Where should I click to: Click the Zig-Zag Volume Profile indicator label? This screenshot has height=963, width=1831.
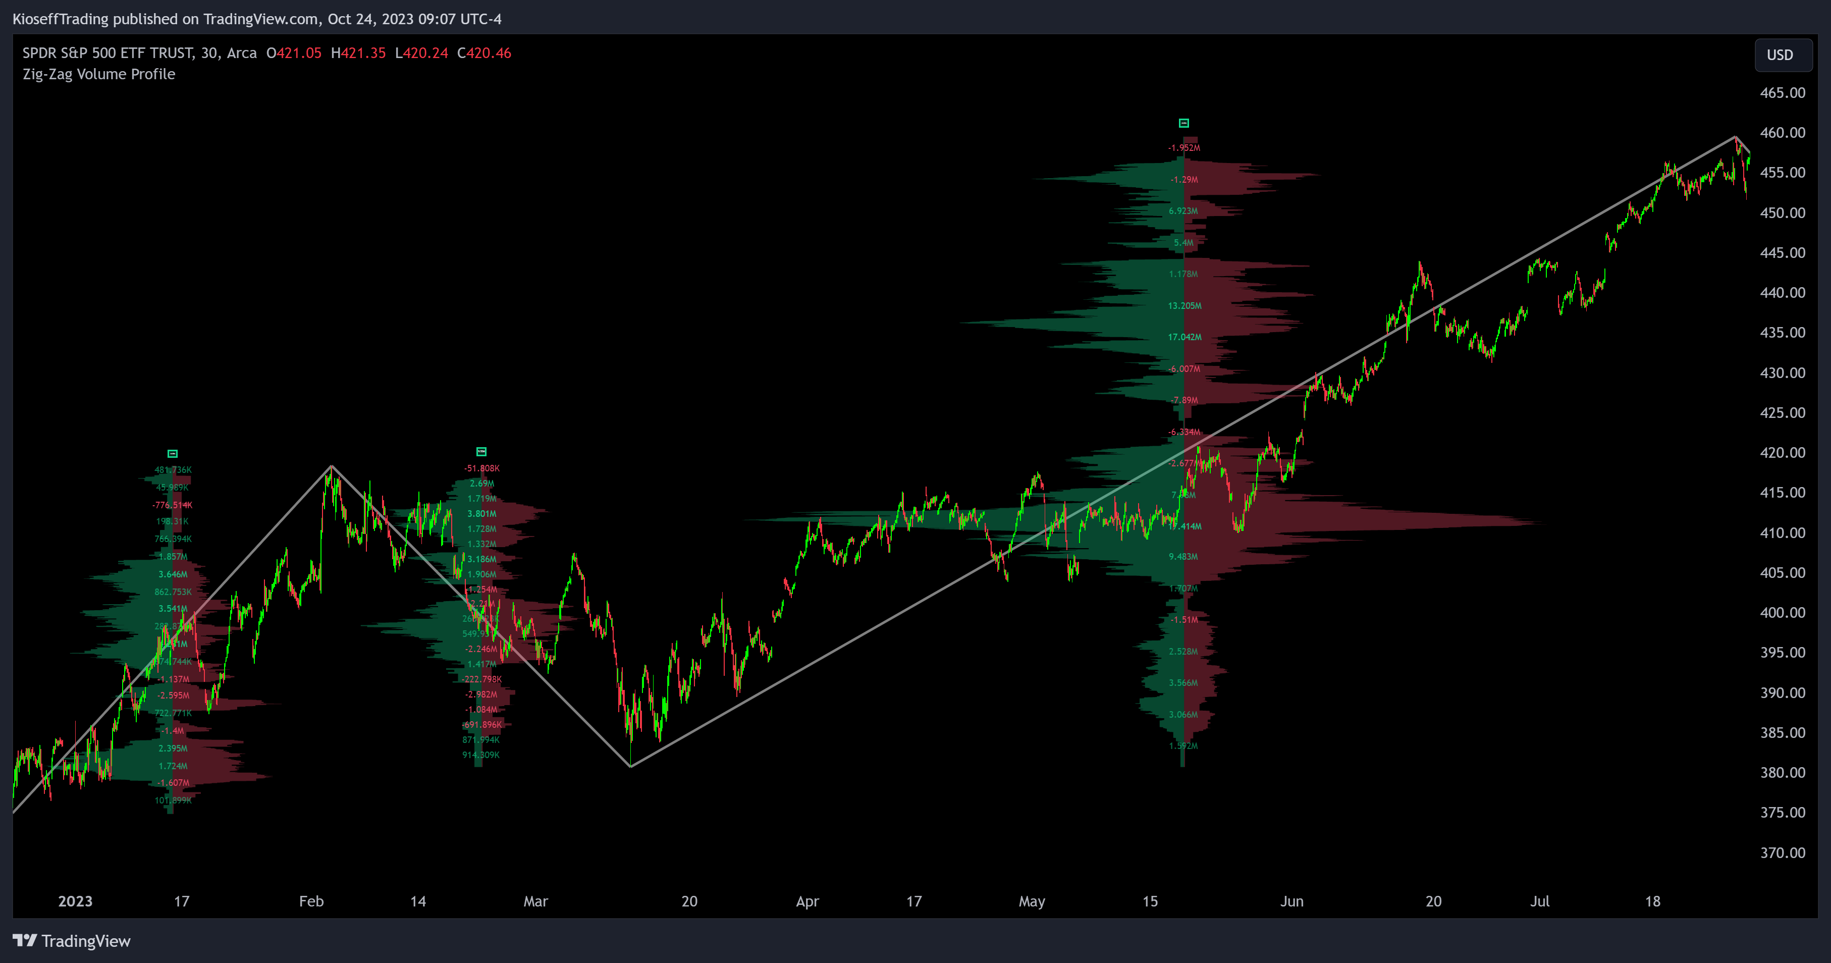(x=99, y=74)
